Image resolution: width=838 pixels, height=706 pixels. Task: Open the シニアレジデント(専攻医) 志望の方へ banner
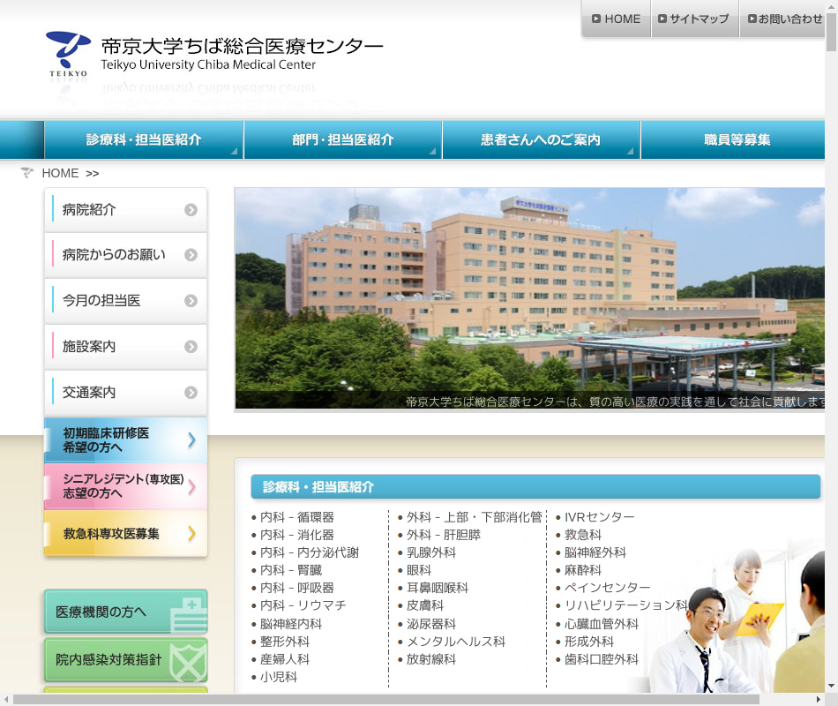[x=125, y=487]
